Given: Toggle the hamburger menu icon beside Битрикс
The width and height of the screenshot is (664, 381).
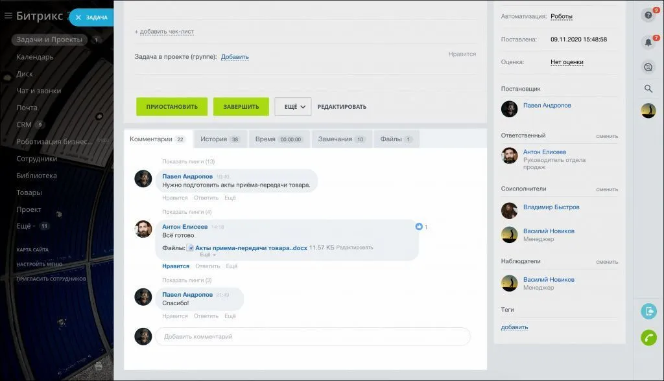Looking at the screenshot, I should tap(8, 16).
